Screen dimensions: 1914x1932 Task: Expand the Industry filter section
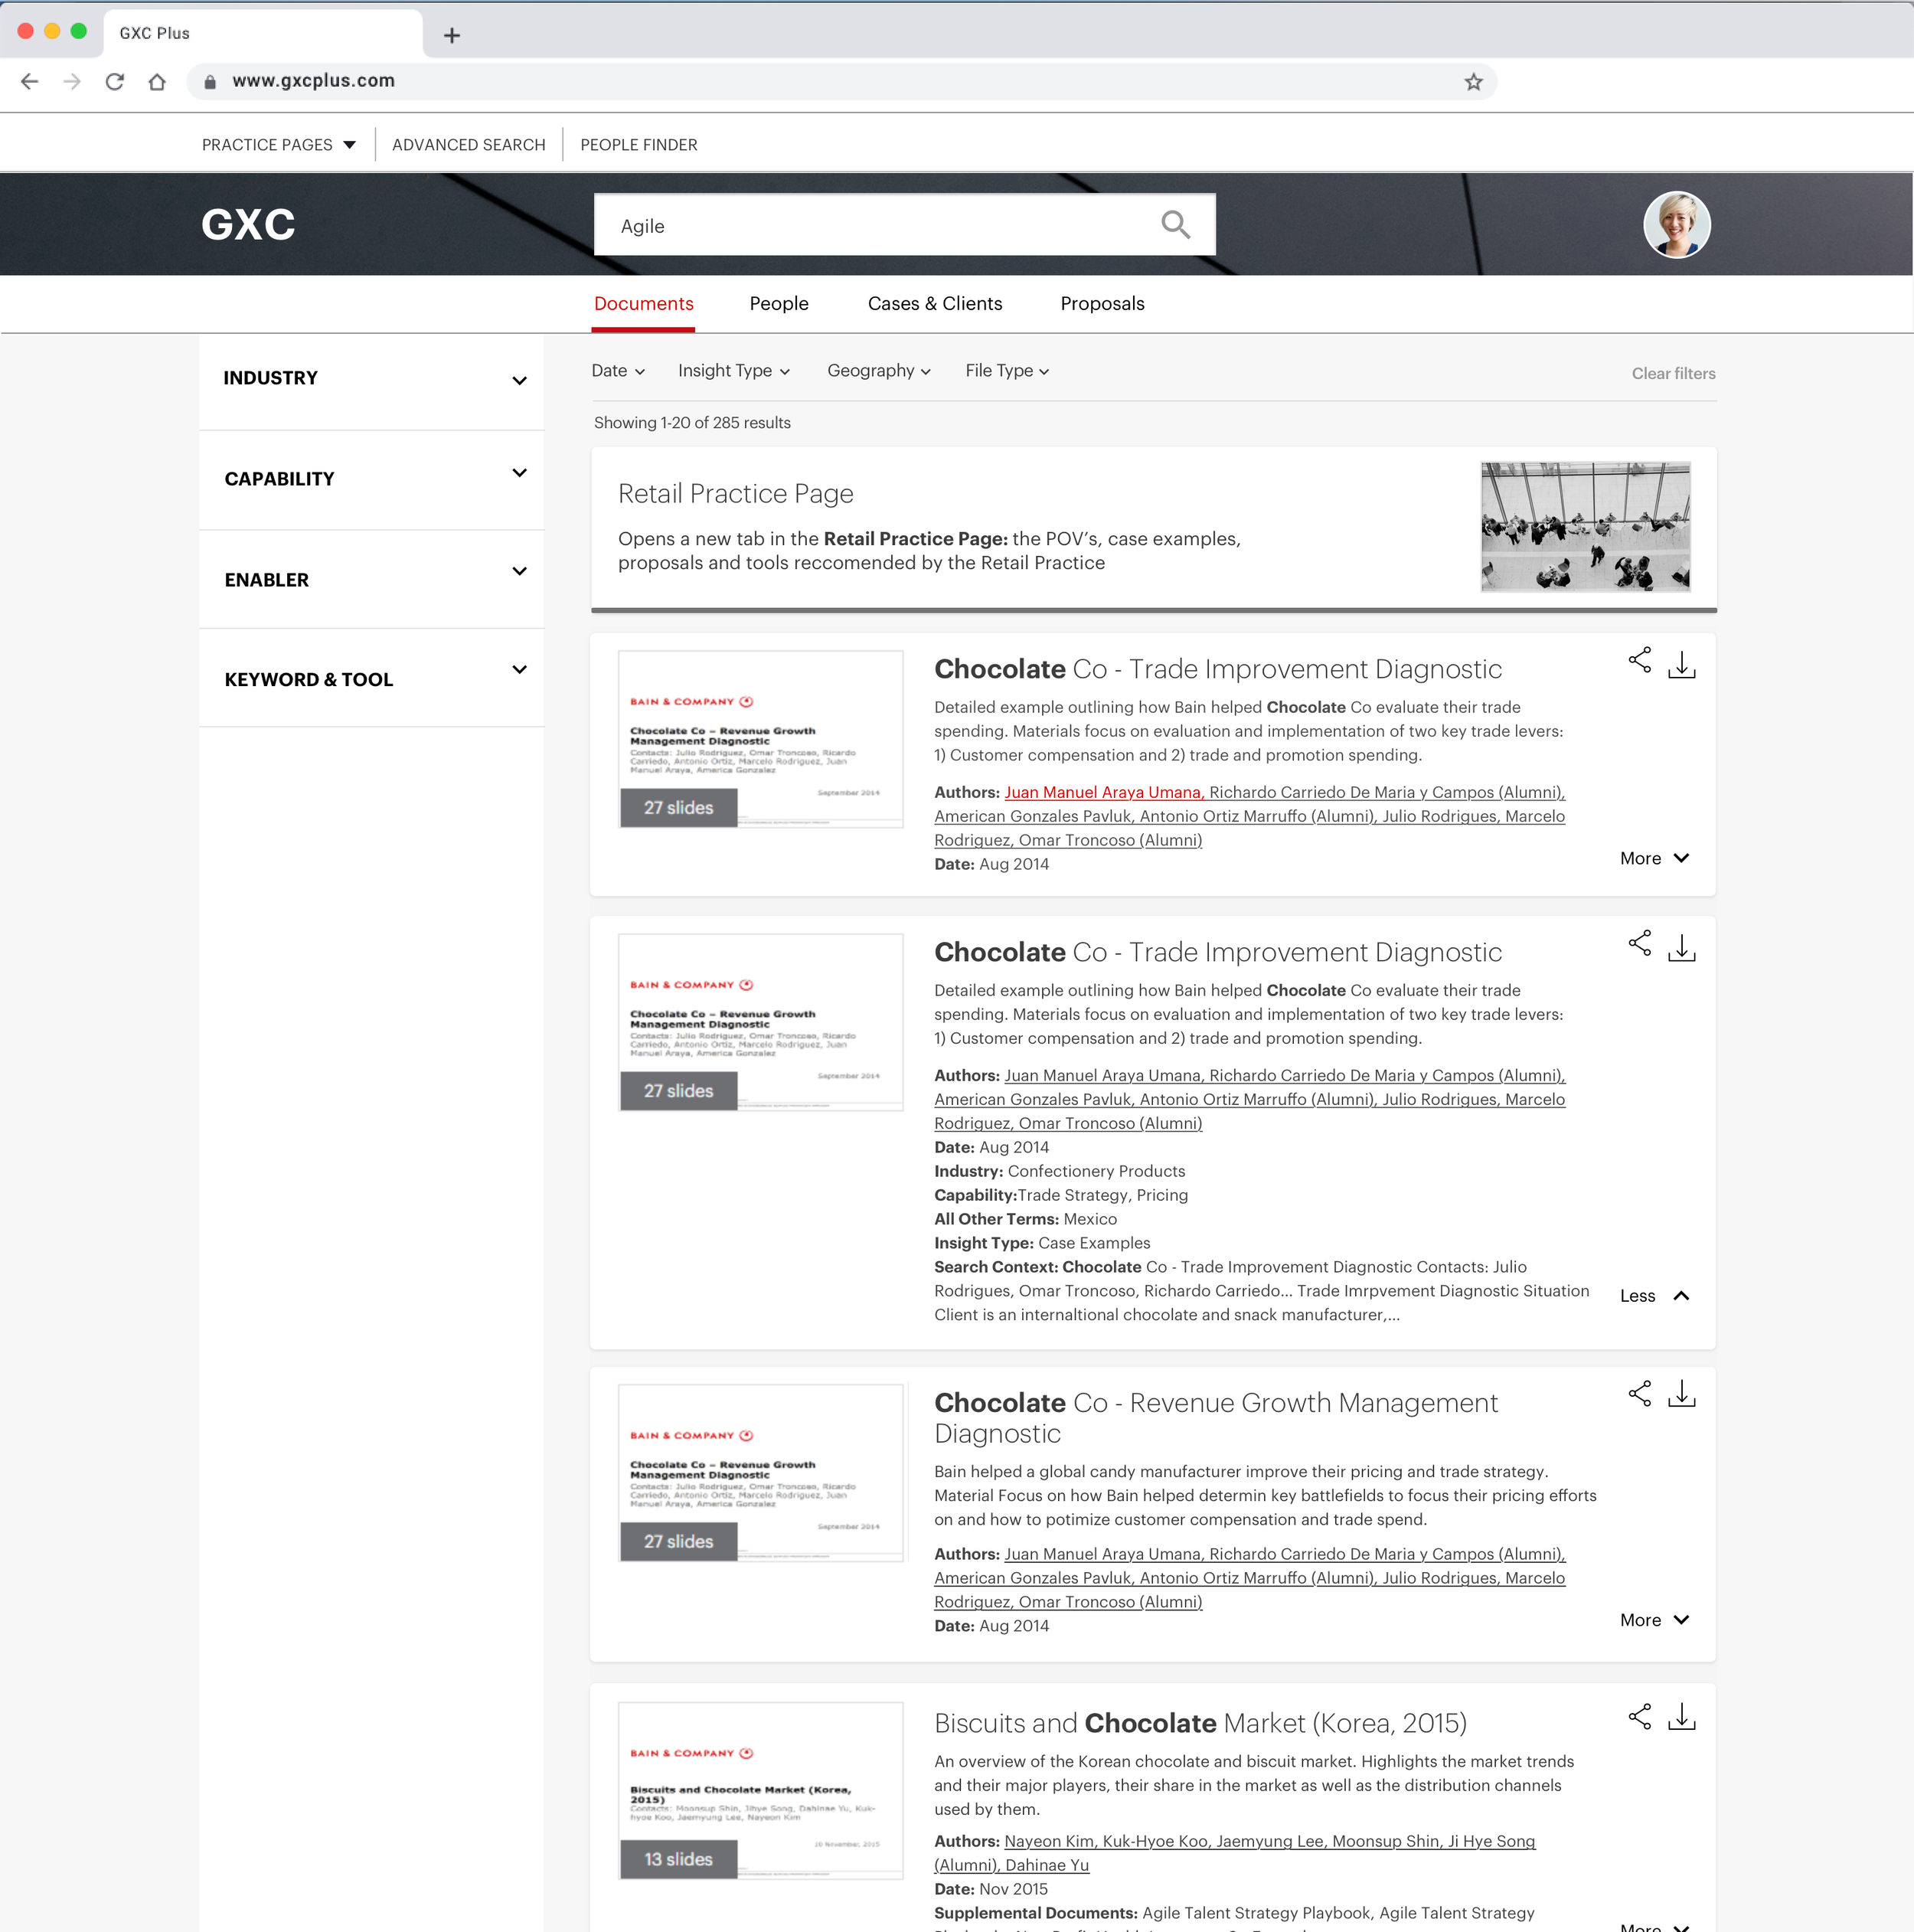pos(372,380)
